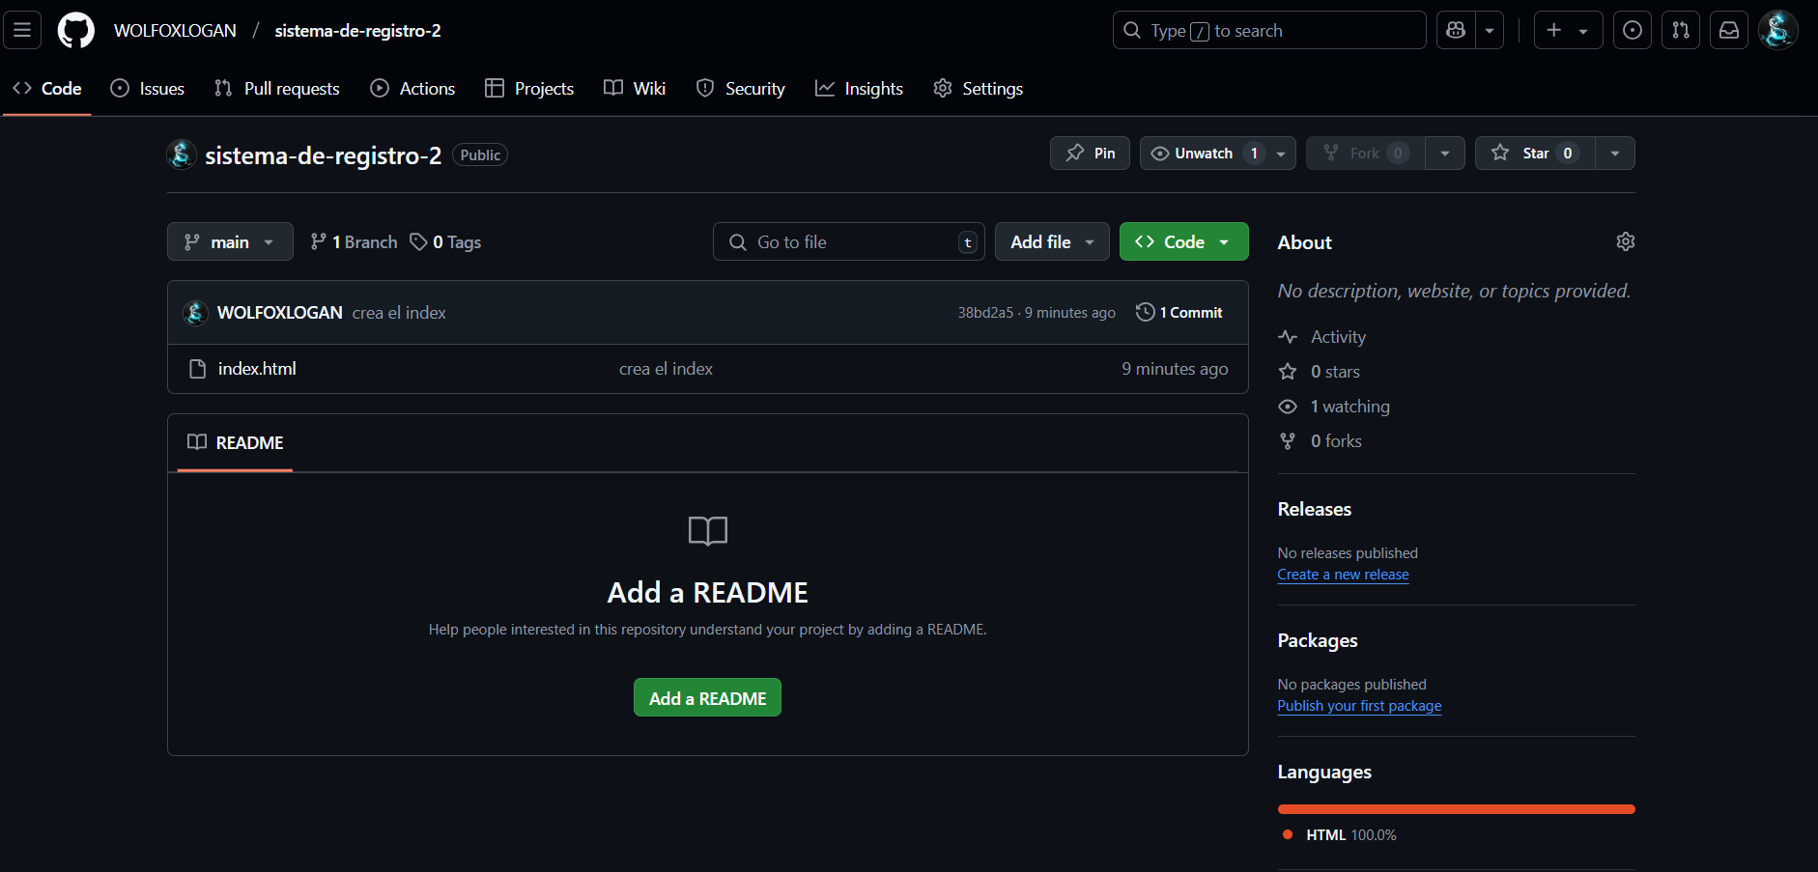Select the README tab
The width and height of the screenshot is (1818, 872).
235,442
